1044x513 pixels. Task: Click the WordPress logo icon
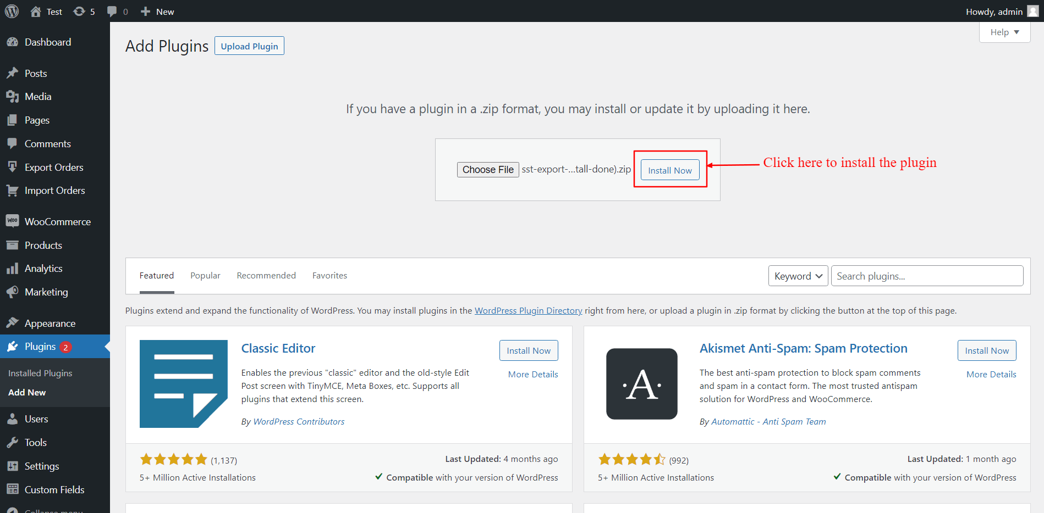coord(12,12)
